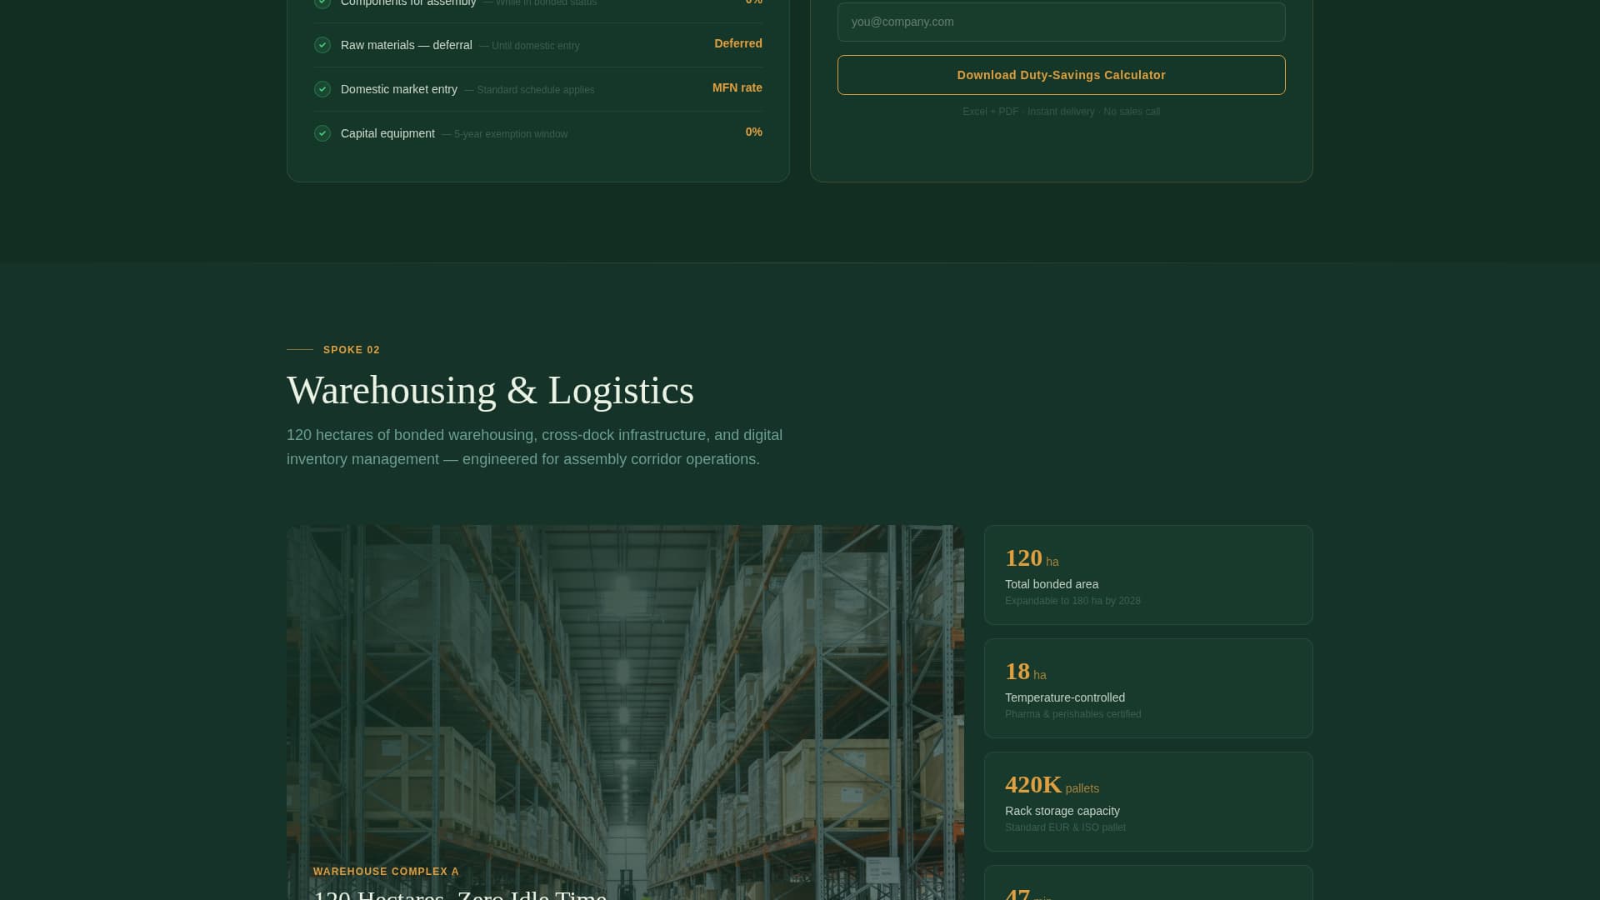Click the Download Duty-Savings Calculator button

pyautogui.click(x=1061, y=75)
